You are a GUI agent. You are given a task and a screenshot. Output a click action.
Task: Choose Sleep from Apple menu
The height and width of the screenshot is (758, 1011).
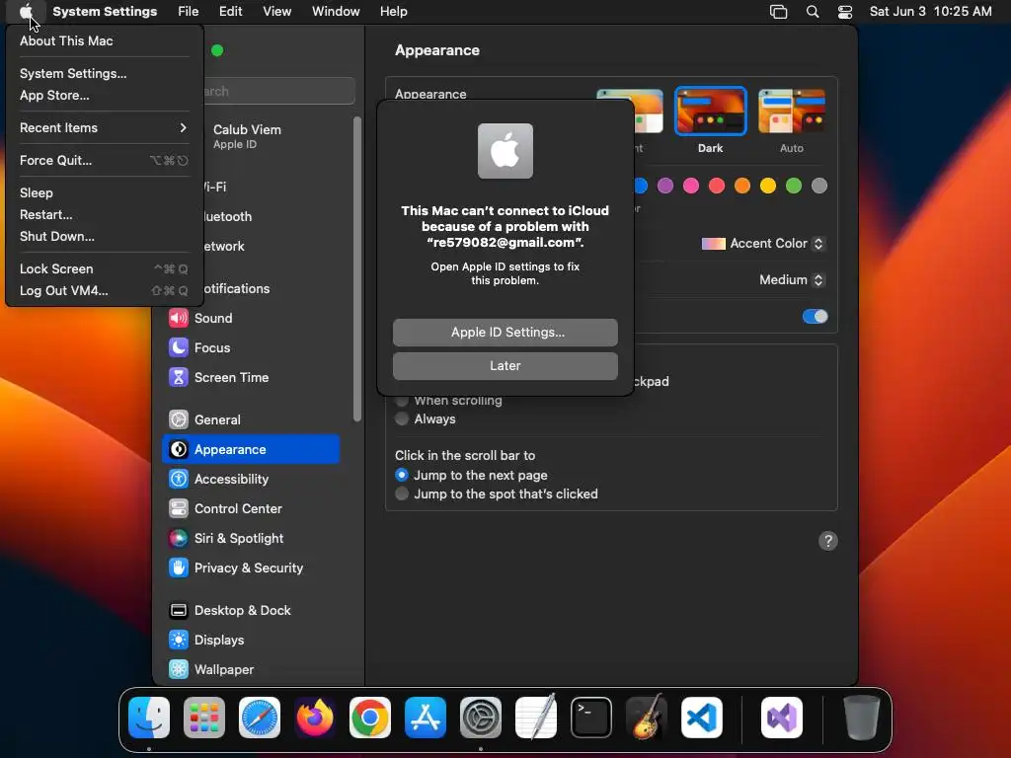104,192
